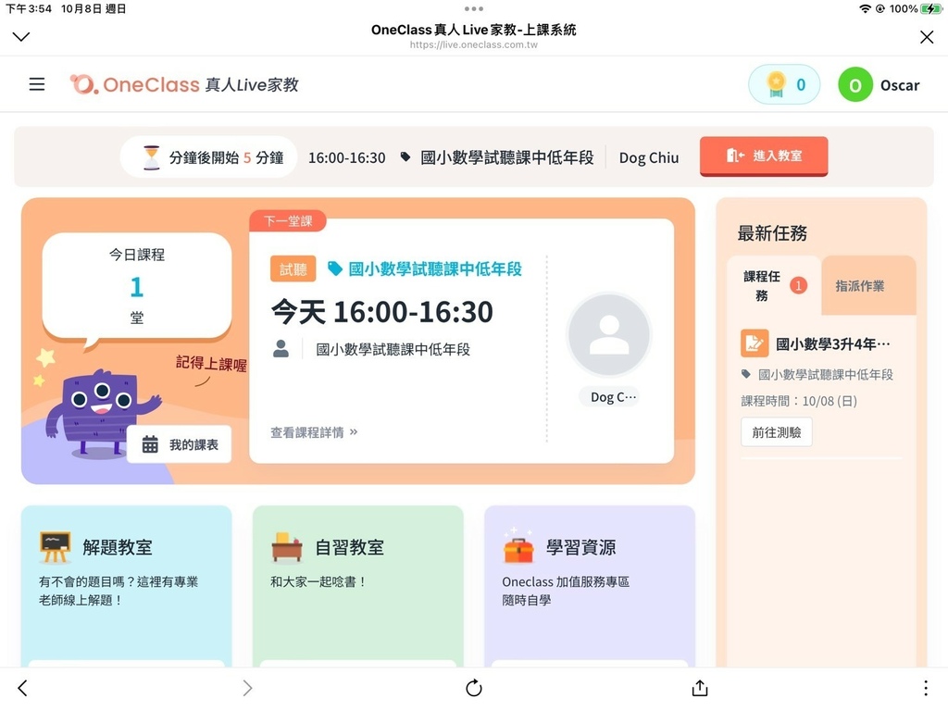Image resolution: width=948 pixels, height=711 pixels.
Task: Click the orange quiz document icon
Action: click(x=755, y=343)
